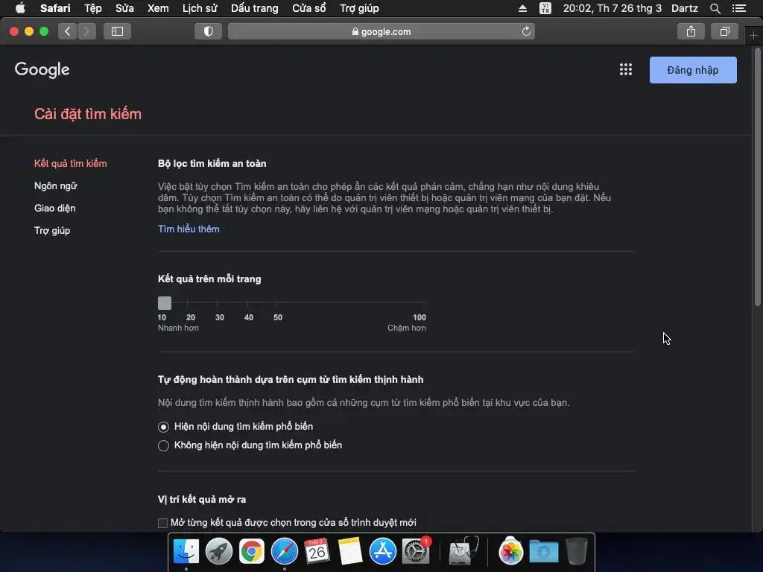Check Mở từng kết quả trong cửa sổ mới
763x572 pixels.
tap(162, 523)
